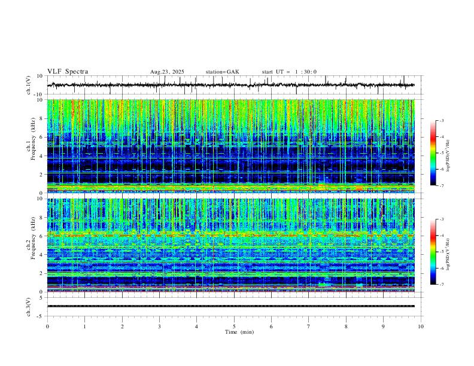Click the "2" kHz tick on ch.2 spectrogram axis
Image resolution: width=474 pixels, height=366 pixels.
tap(41, 273)
